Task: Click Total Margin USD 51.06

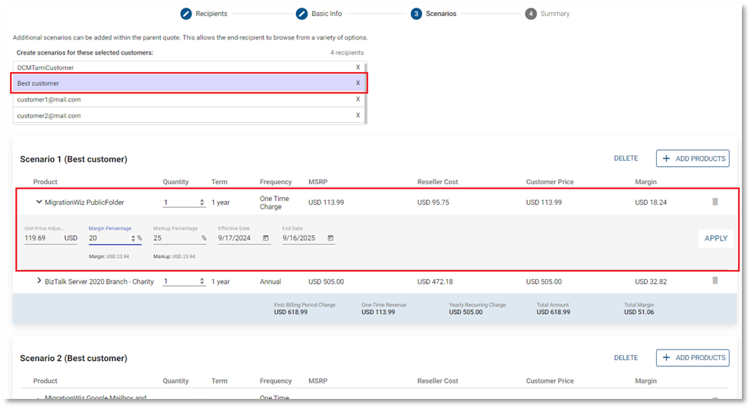Action: [x=639, y=312]
